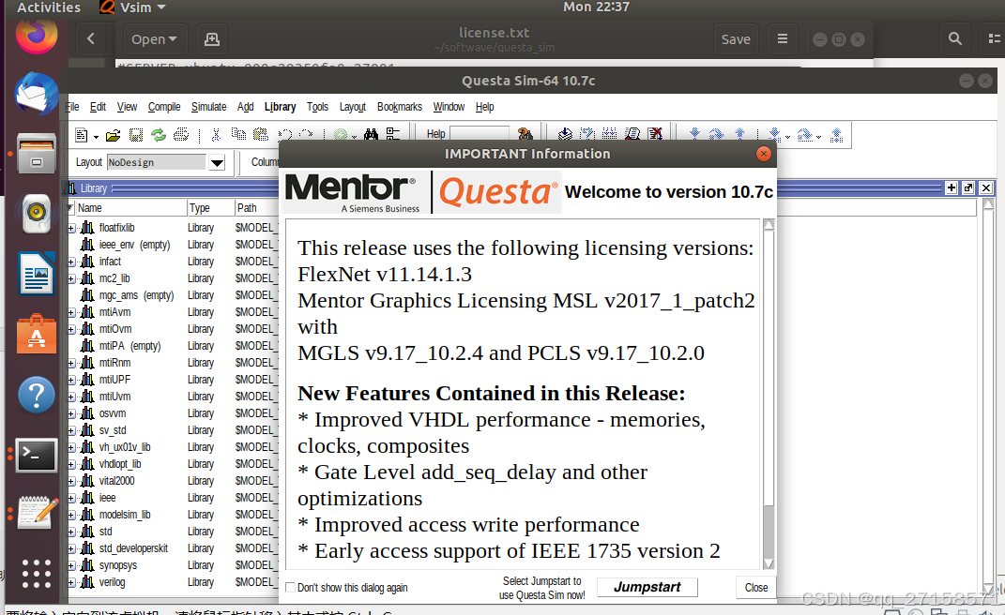Expand the infact library node
This screenshot has width=1005, height=615.
[x=71, y=262]
